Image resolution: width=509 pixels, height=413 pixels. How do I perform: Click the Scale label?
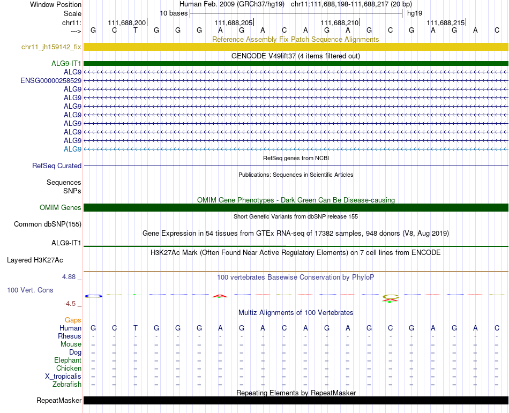(x=72, y=13)
